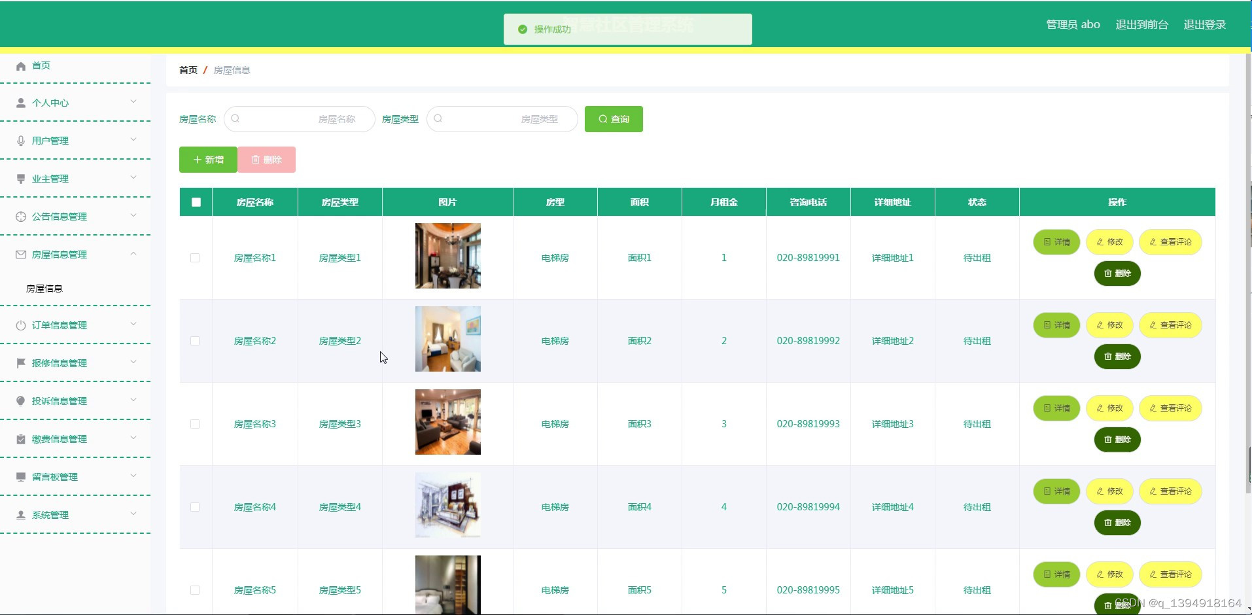Expand the 公告信息管理 chevron
This screenshot has width=1252, height=615.
pos(133,215)
